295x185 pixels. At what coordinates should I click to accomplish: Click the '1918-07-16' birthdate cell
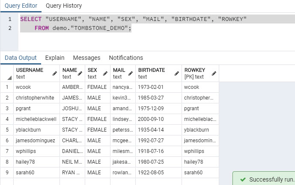point(158,151)
